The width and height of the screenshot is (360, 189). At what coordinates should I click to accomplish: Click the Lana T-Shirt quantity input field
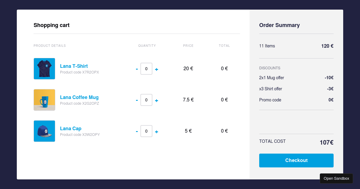(x=146, y=69)
